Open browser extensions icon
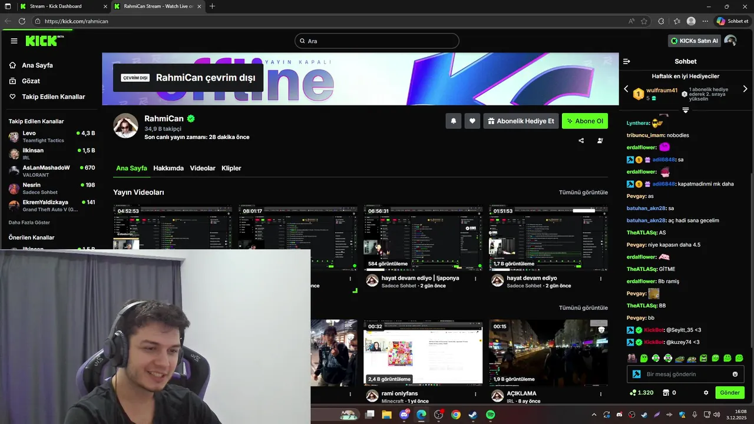 tap(661, 21)
